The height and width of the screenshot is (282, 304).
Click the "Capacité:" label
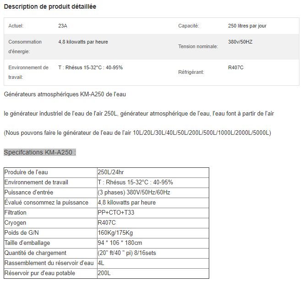point(188,26)
